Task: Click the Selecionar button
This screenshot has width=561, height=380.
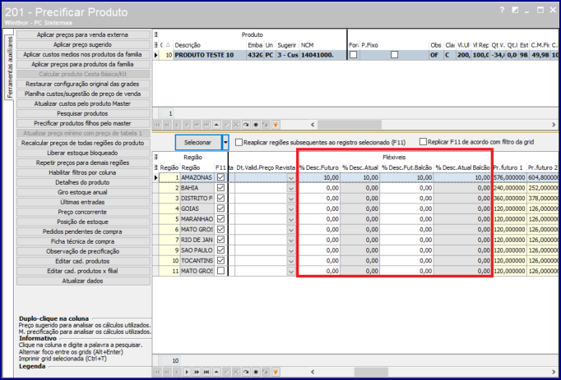Action: [x=198, y=142]
